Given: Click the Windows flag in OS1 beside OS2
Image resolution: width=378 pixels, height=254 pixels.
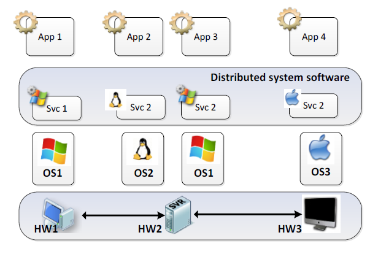Looking at the screenshot, I should [202, 148].
